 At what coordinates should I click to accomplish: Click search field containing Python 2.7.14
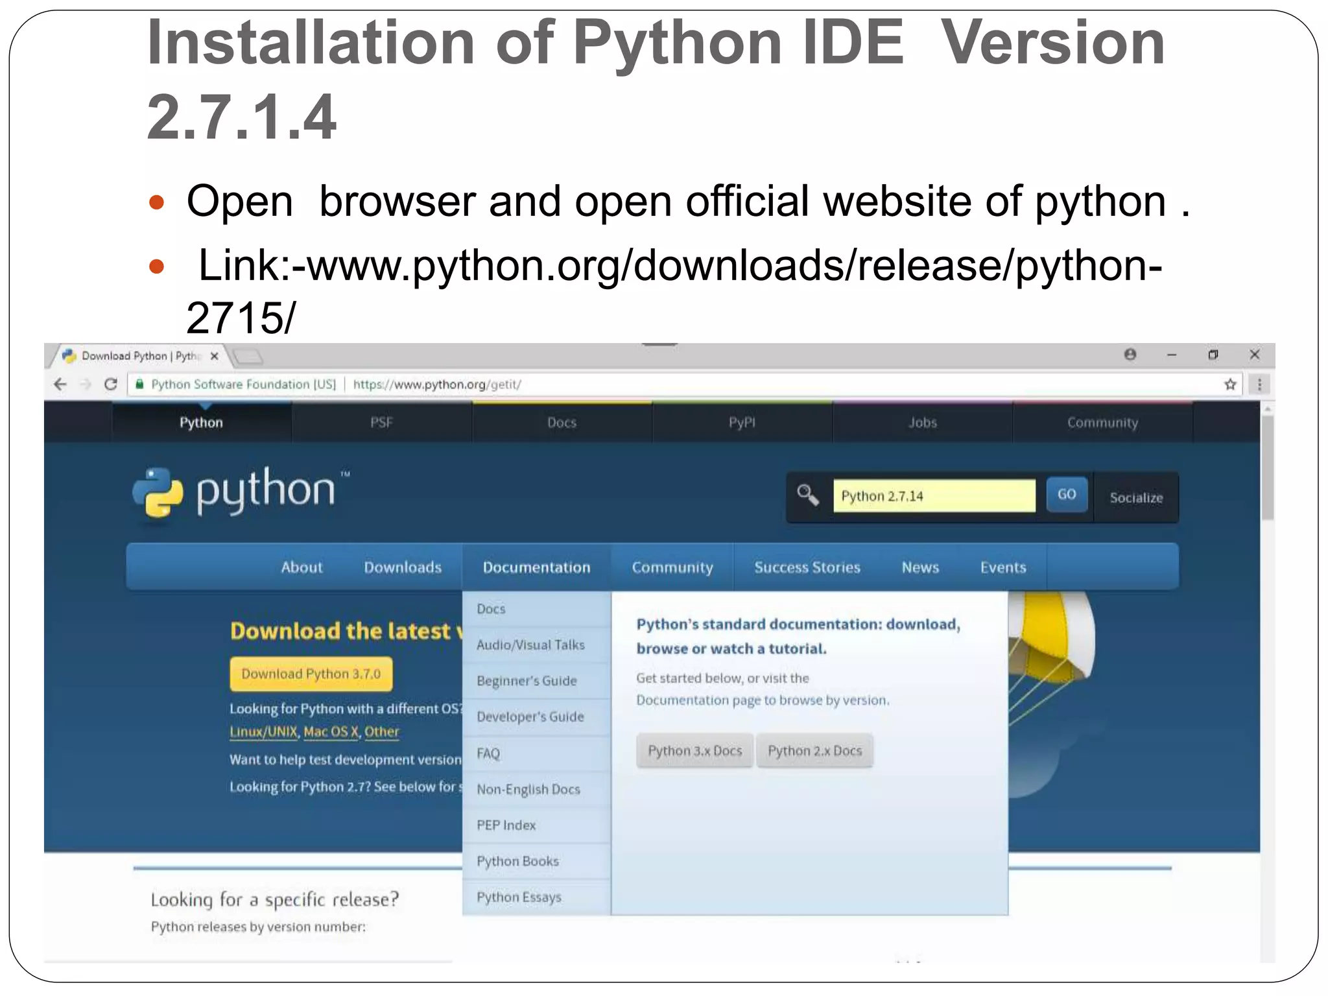pos(934,496)
